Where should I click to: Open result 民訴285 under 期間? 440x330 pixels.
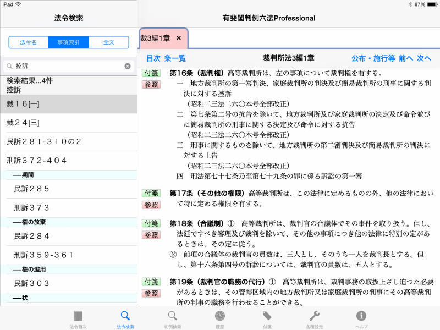pos(68,189)
